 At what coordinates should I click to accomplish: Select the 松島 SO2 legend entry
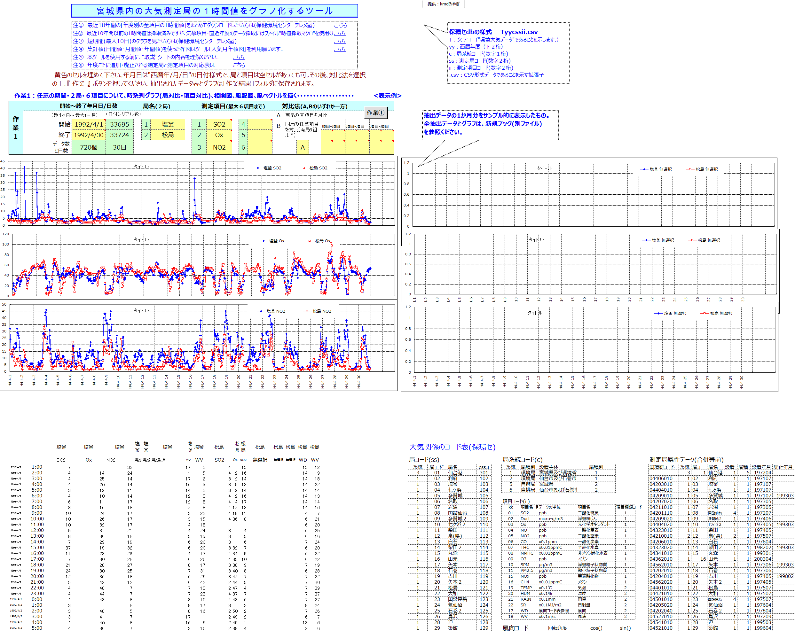click(x=314, y=168)
